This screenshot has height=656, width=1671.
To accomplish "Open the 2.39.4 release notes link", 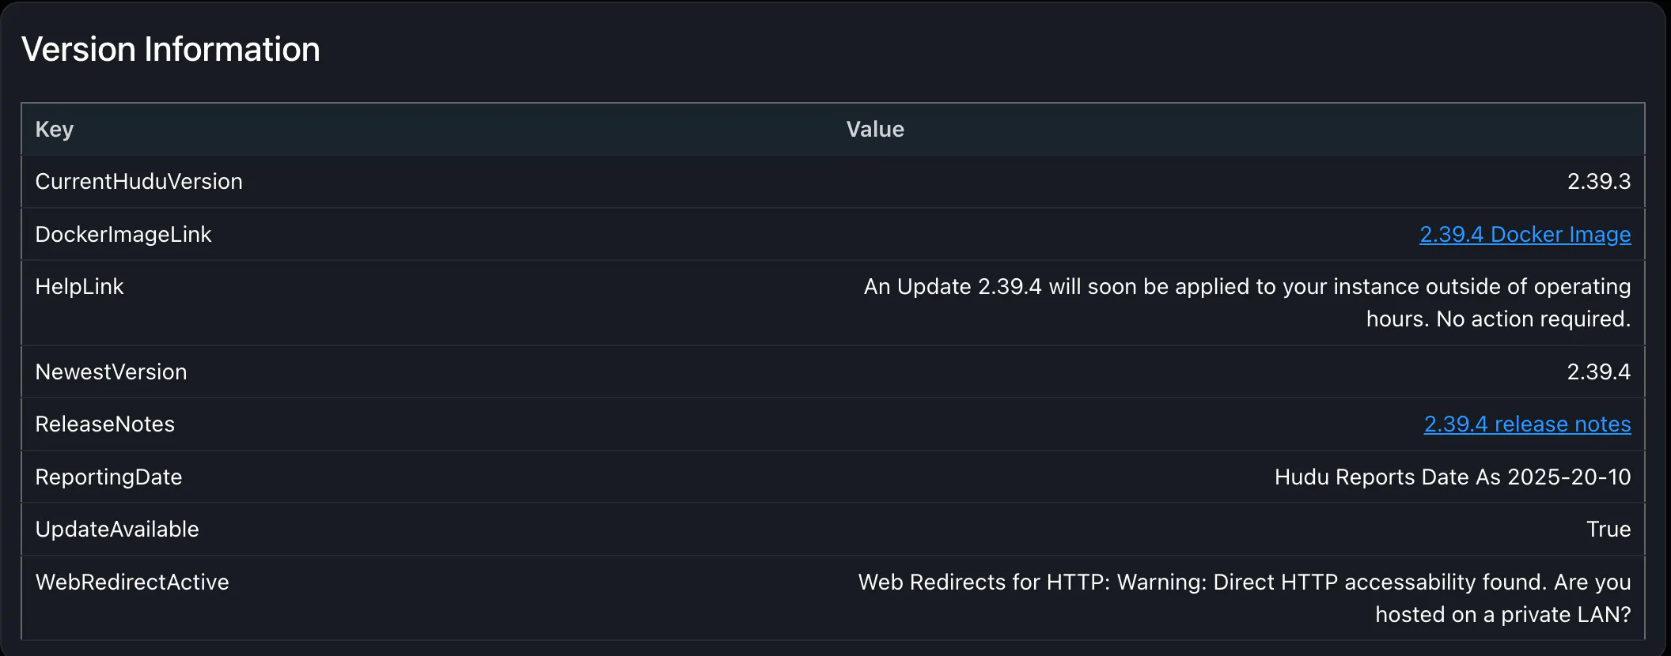I will pos(1527,424).
